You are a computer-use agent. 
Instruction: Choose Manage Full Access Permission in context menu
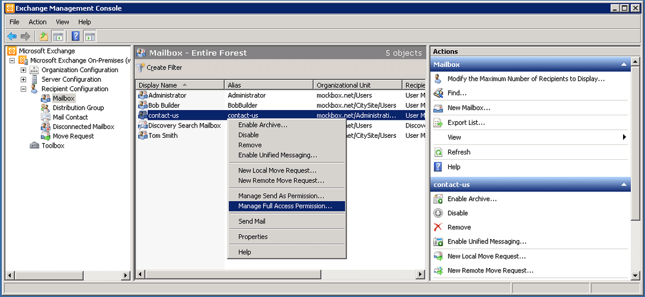[x=287, y=206]
